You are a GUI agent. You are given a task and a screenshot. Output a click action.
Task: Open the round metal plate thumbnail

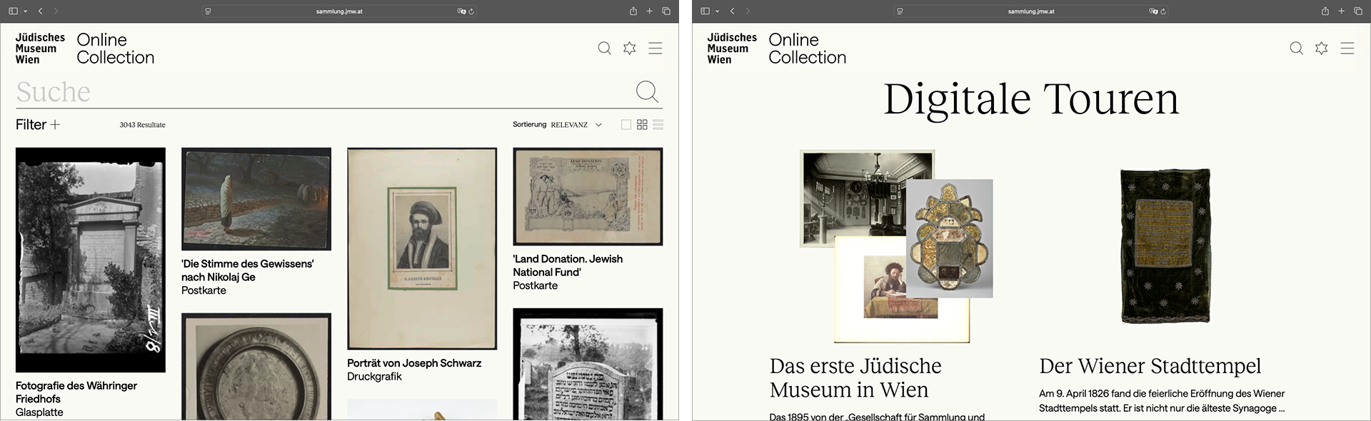click(256, 367)
